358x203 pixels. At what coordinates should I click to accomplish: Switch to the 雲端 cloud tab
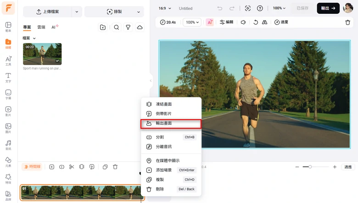(x=41, y=27)
